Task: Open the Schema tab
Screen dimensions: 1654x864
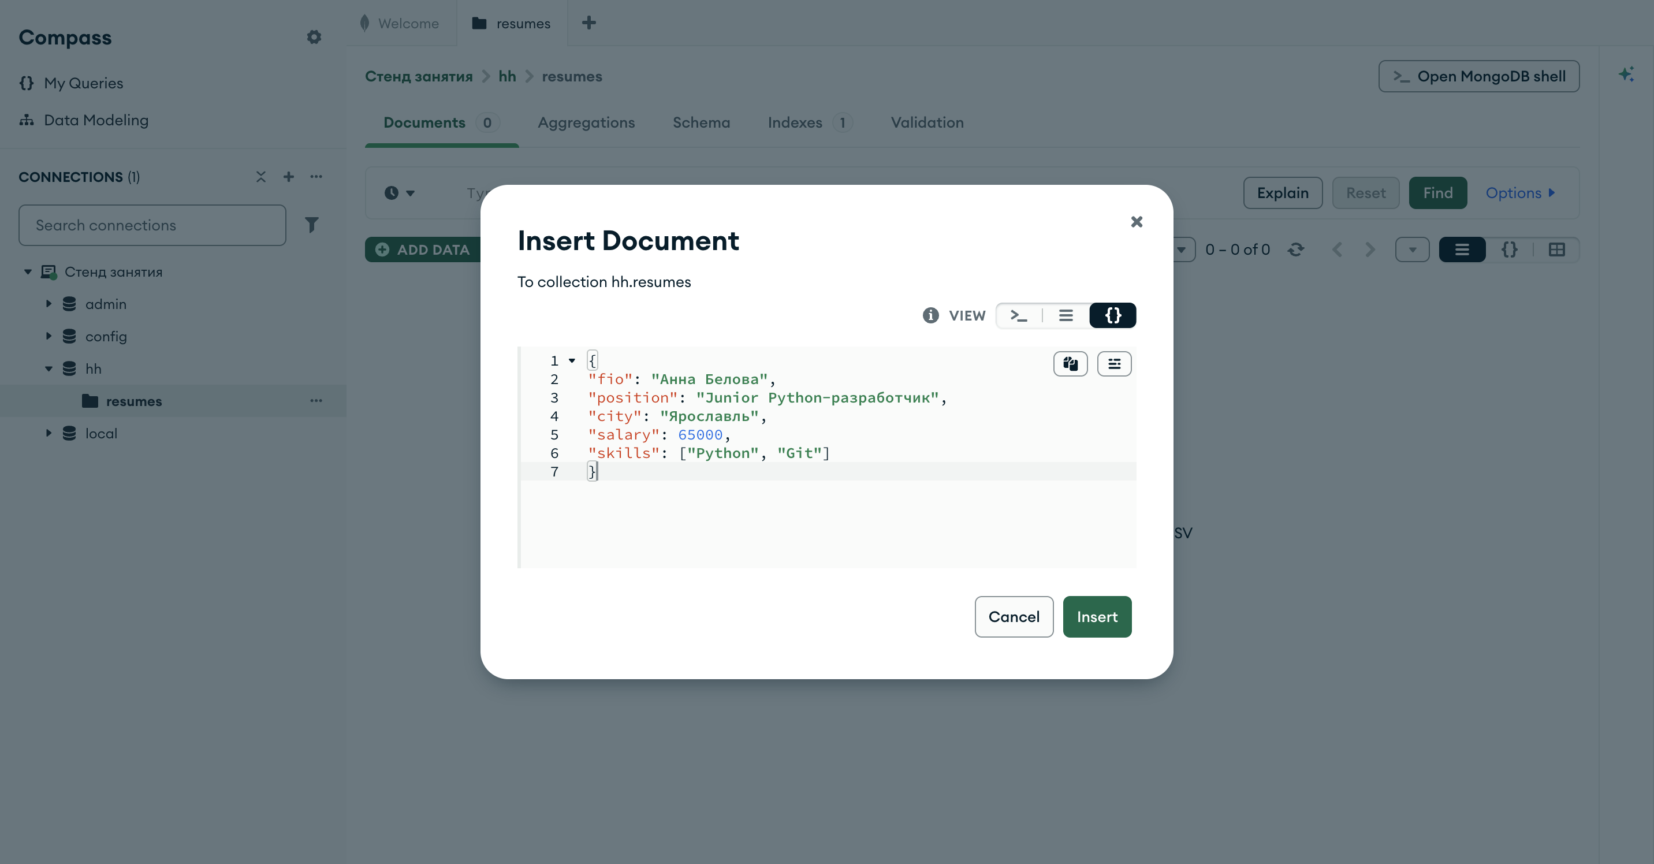Action: [701, 122]
